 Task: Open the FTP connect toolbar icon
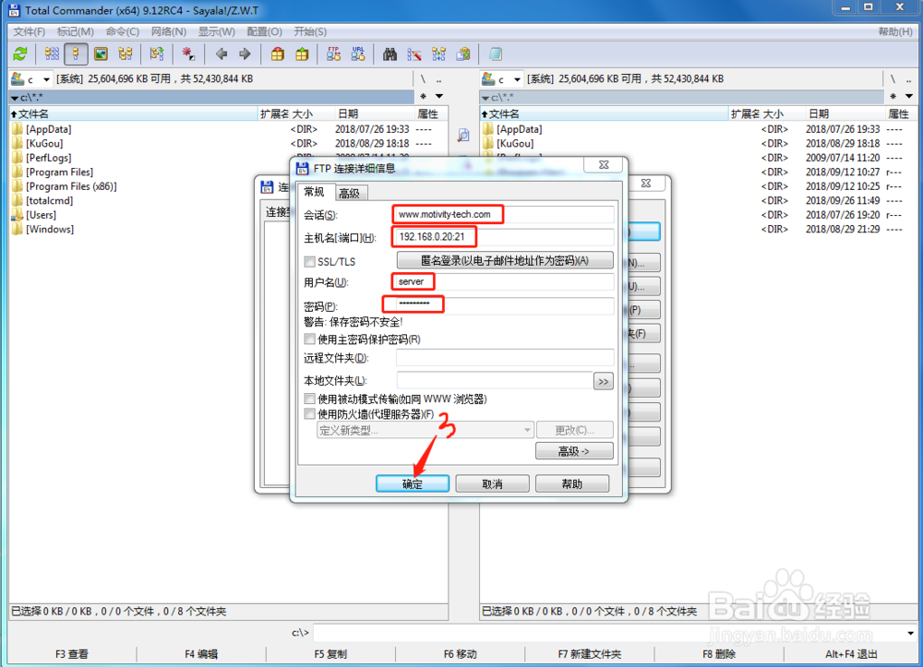click(x=334, y=54)
